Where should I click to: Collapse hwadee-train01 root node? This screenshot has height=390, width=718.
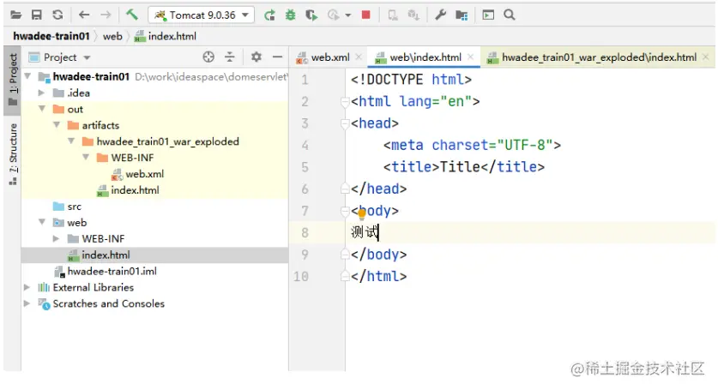click(27, 76)
